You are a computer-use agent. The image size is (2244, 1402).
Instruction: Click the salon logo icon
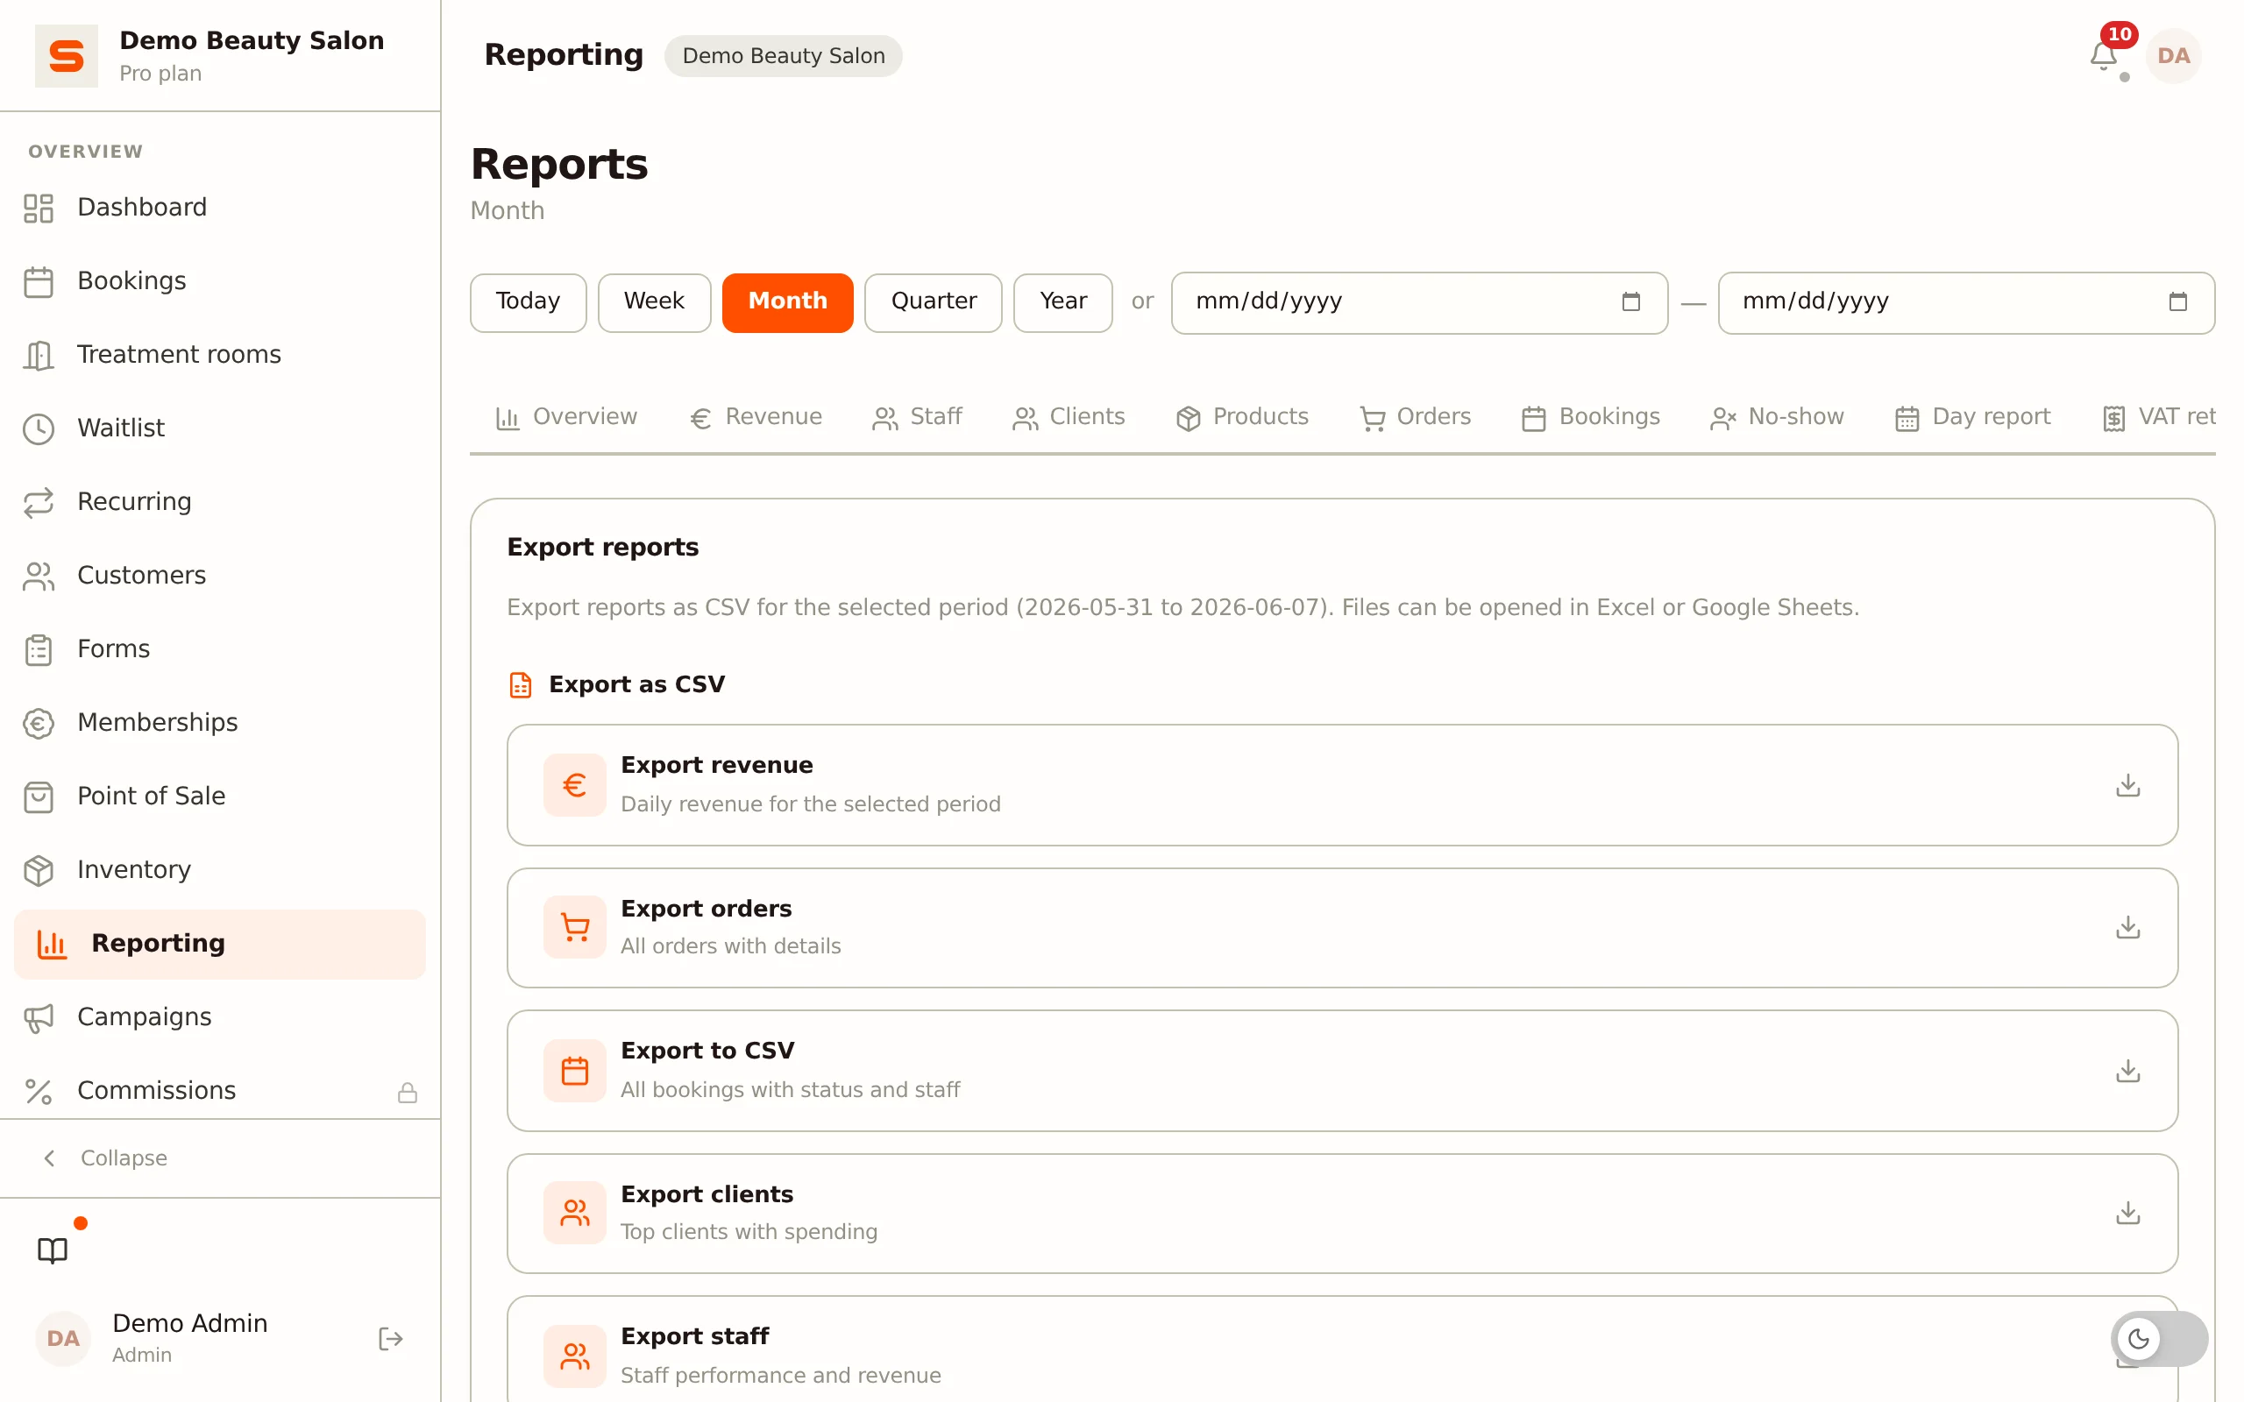pyautogui.click(x=66, y=55)
